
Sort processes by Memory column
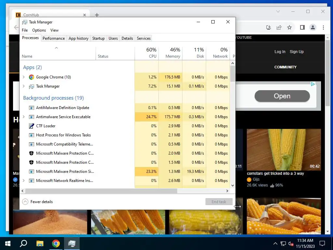coord(170,53)
